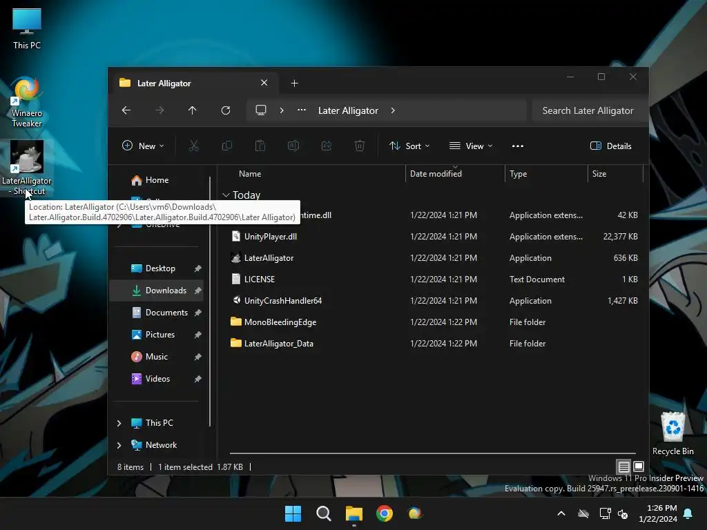Click File Explorer on the taskbar

pyautogui.click(x=354, y=513)
